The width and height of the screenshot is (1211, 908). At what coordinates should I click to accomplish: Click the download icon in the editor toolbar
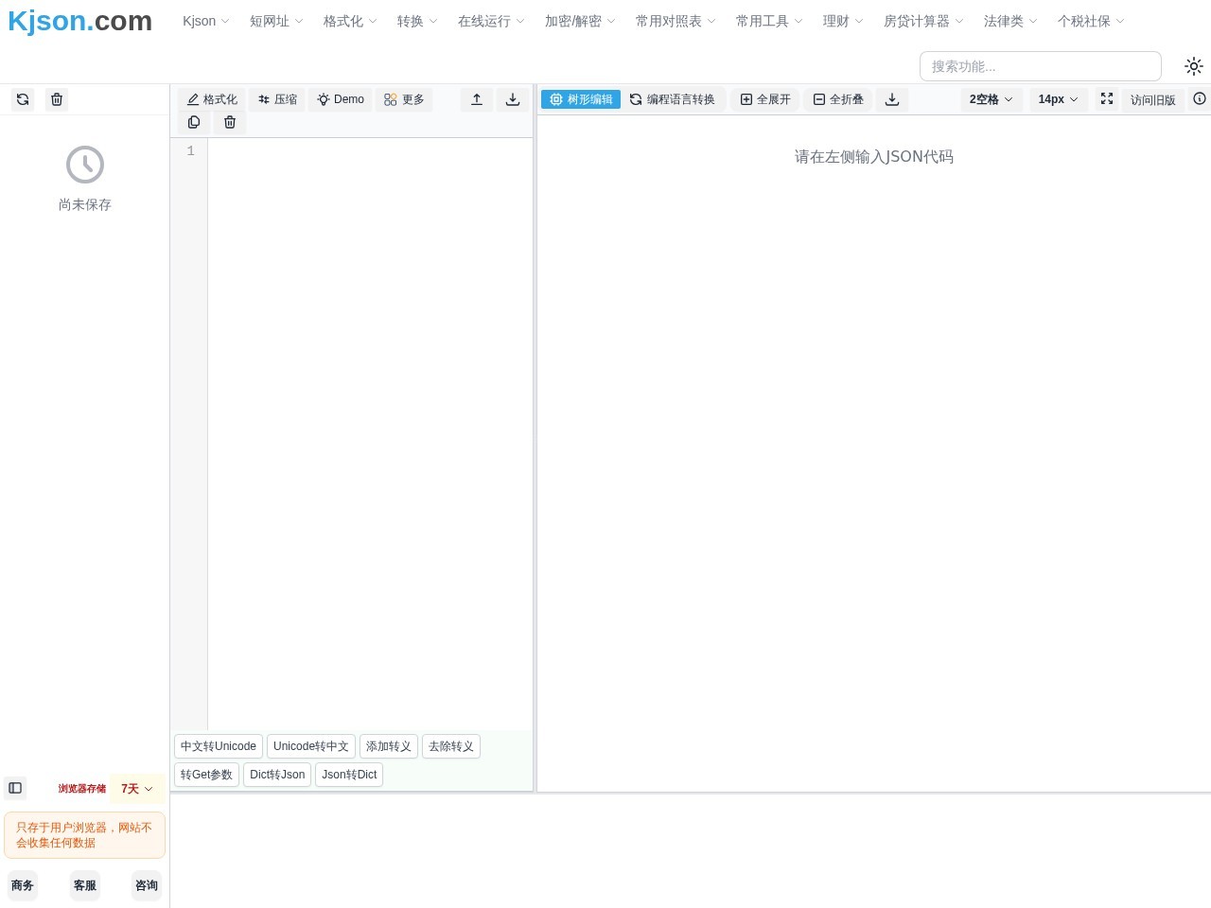513,99
